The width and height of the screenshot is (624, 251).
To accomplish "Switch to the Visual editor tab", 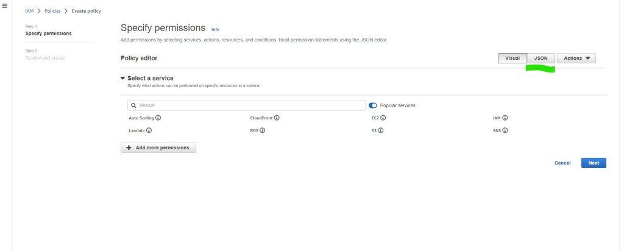I will pyautogui.click(x=512, y=58).
